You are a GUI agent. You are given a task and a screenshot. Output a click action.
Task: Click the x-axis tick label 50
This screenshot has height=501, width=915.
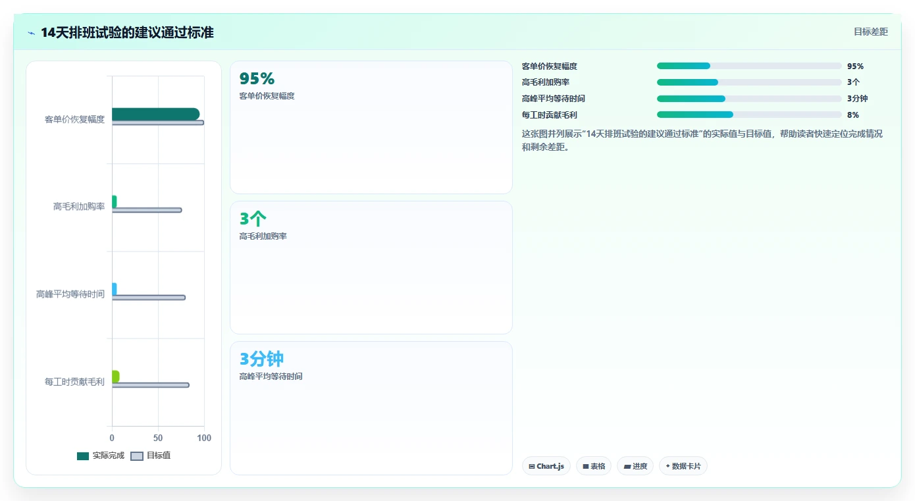[158, 438]
